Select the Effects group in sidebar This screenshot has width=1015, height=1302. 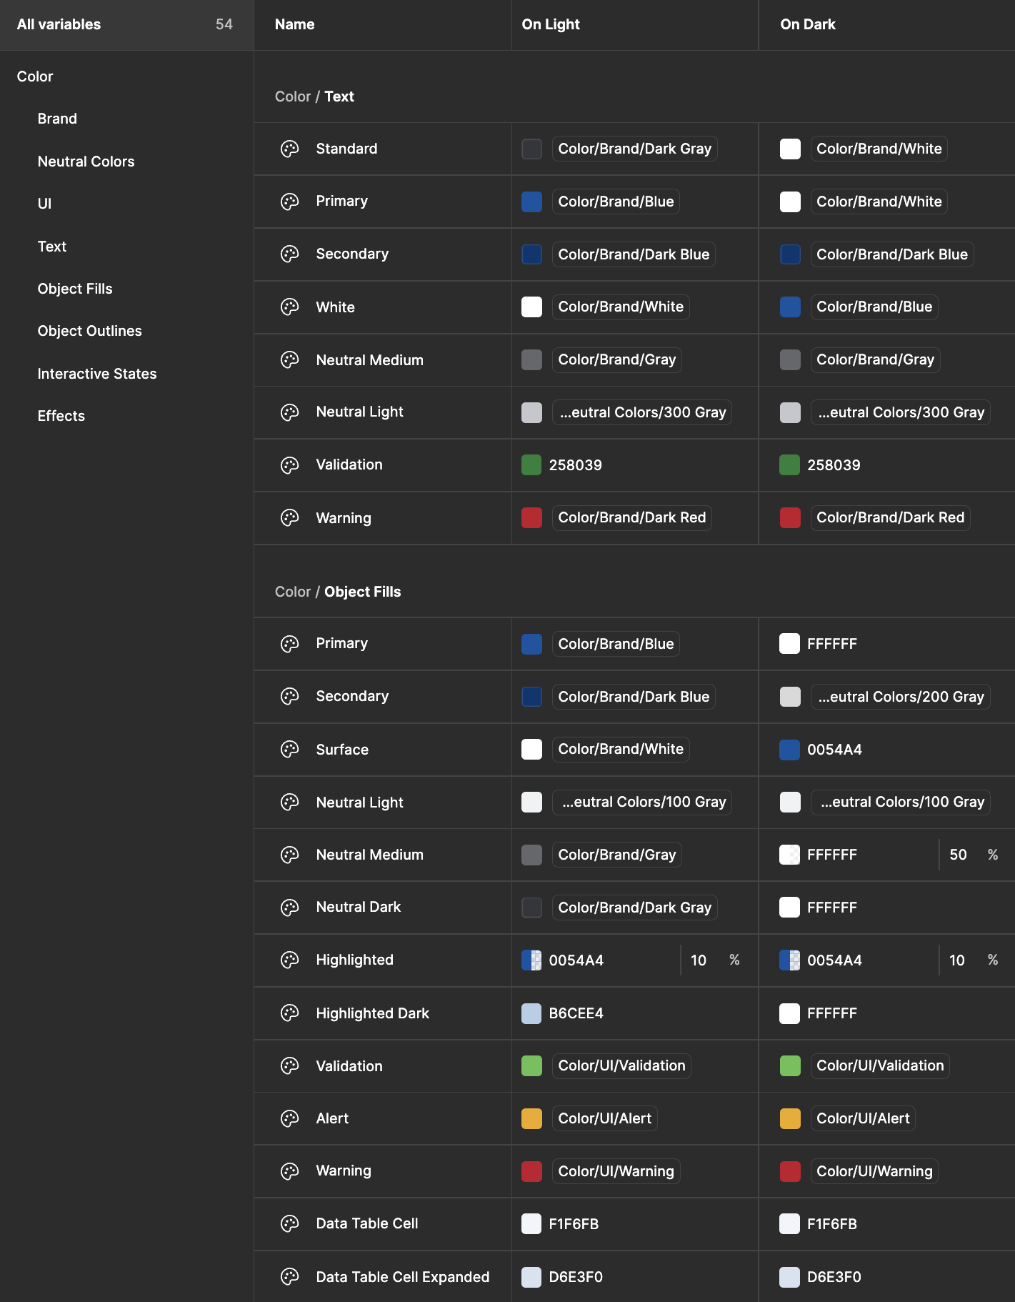click(61, 416)
